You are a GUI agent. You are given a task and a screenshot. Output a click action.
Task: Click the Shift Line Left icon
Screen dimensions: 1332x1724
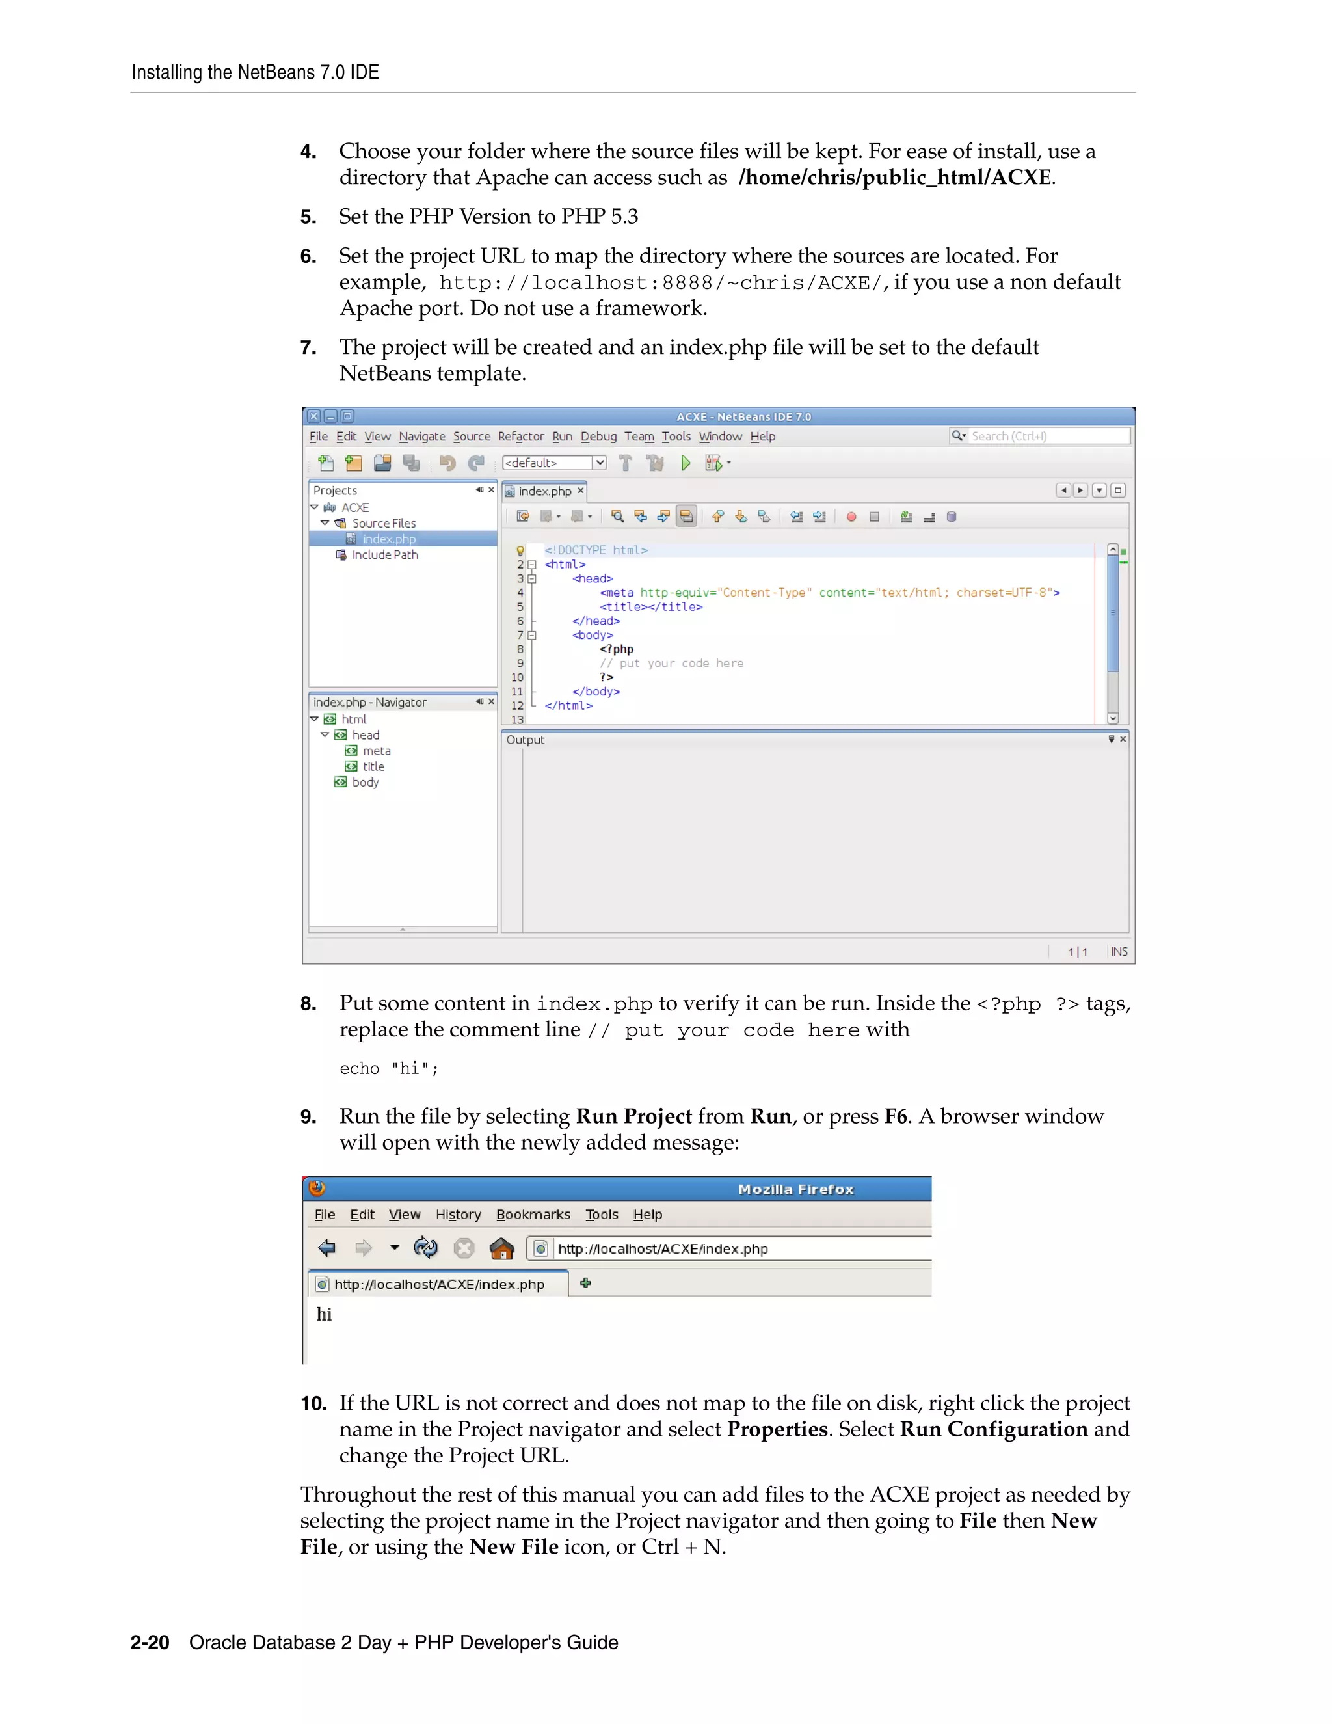pyautogui.click(x=797, y=517)
